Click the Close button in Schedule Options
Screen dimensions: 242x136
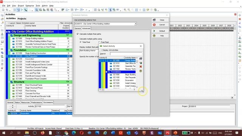tap(160, 20)
